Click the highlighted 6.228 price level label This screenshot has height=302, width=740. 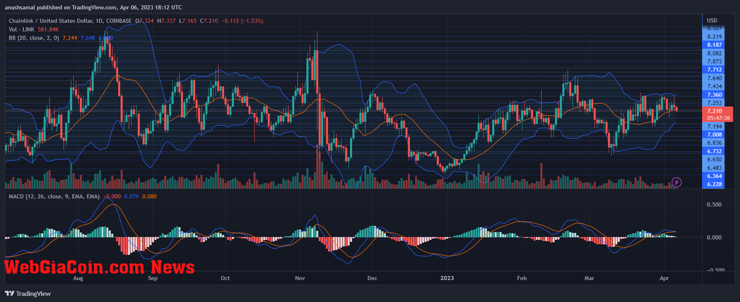coord(714,184)
